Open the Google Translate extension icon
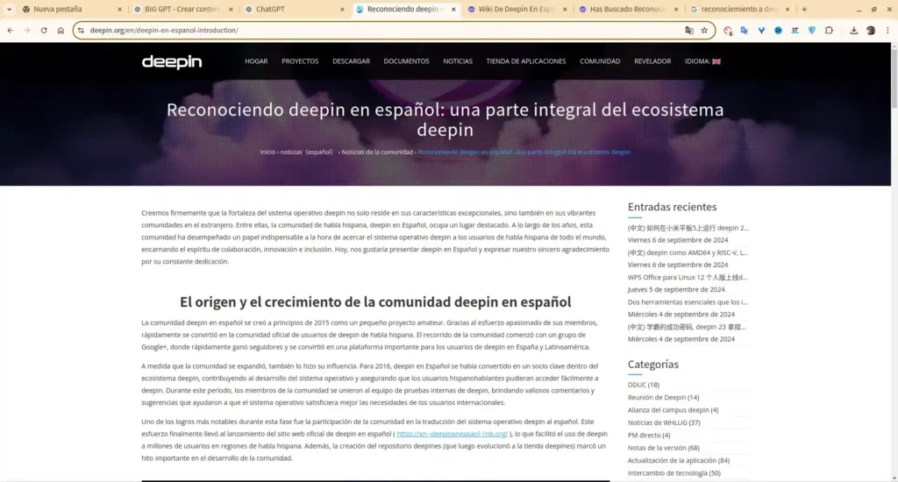 pyautogui.click(x=745, y=31)
